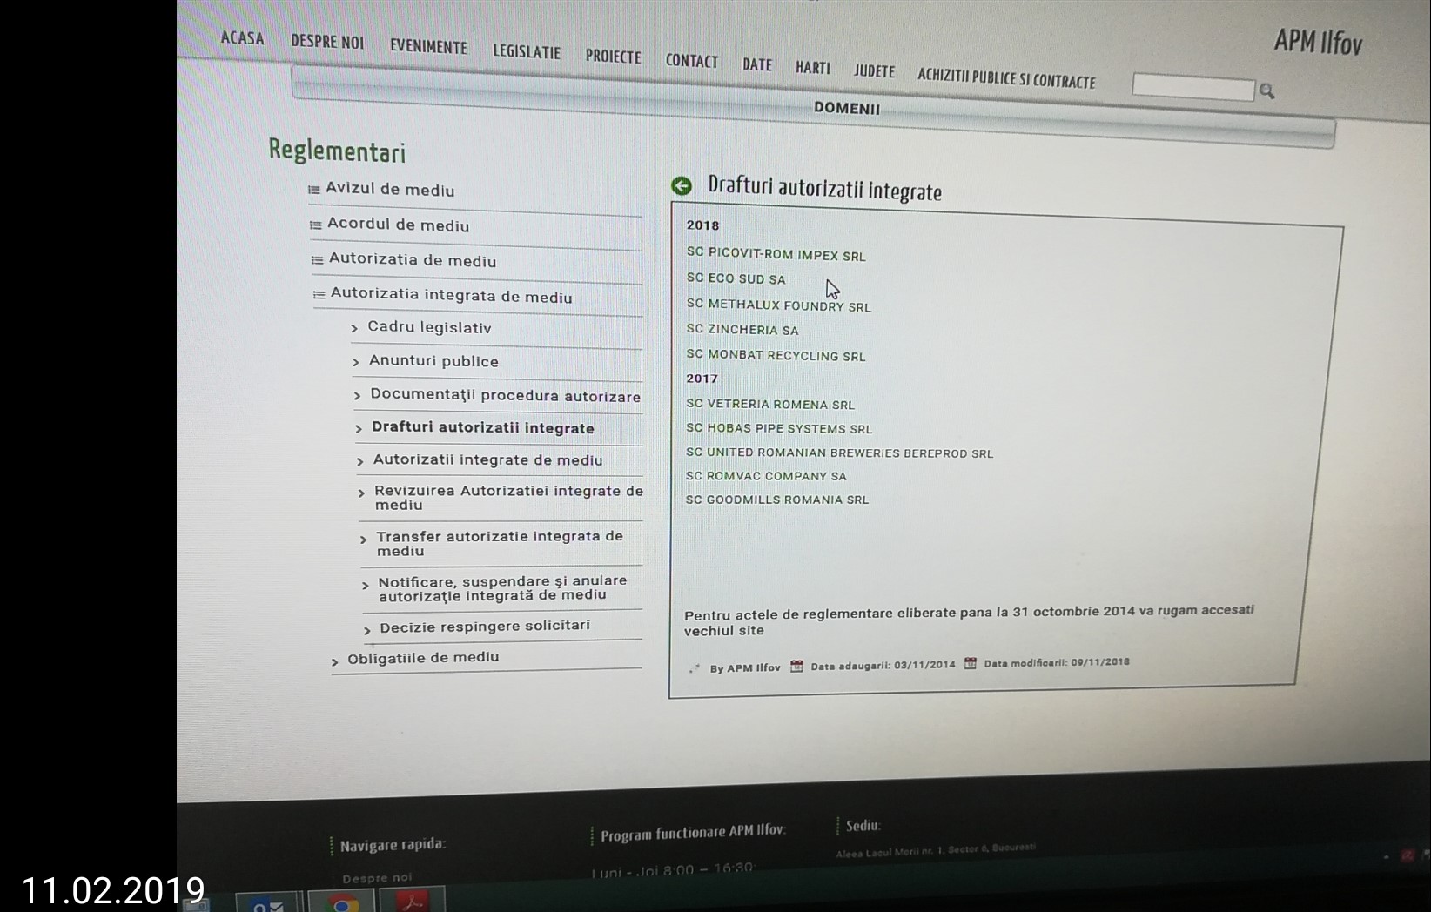Open the LEGISLATIE menu
This screenshot has width=1431, height=912.
[527, 51]
